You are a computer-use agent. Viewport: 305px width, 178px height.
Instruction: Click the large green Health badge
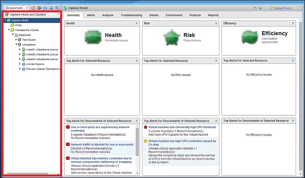tap(93, 37)
